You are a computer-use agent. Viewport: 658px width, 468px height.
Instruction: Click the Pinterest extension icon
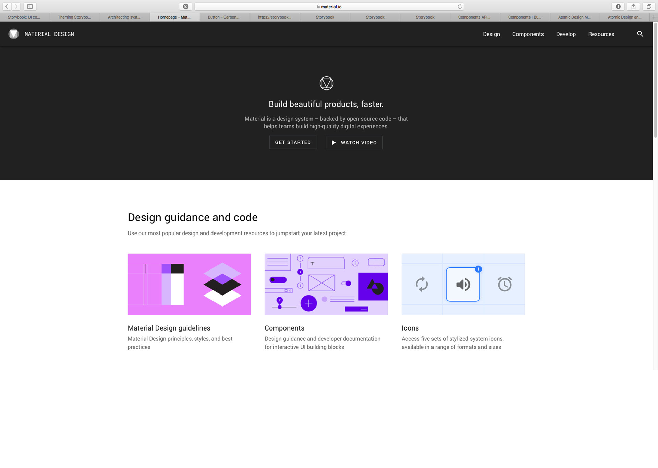(x=185, y=7)
